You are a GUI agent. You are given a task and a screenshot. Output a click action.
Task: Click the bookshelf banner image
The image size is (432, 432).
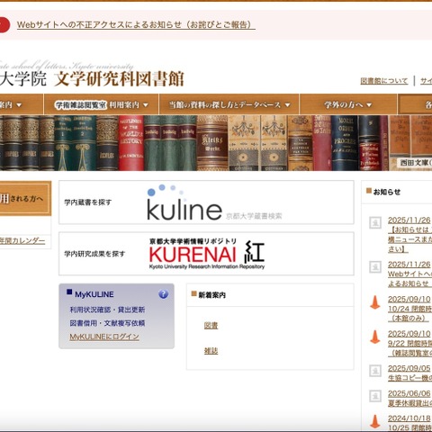(216, 143)
